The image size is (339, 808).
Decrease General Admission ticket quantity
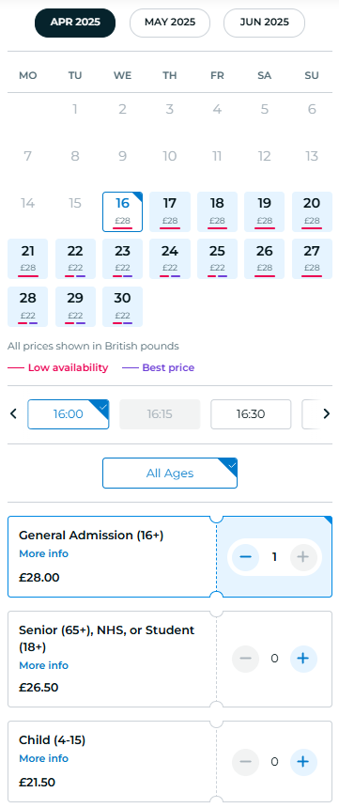point(246,557)
